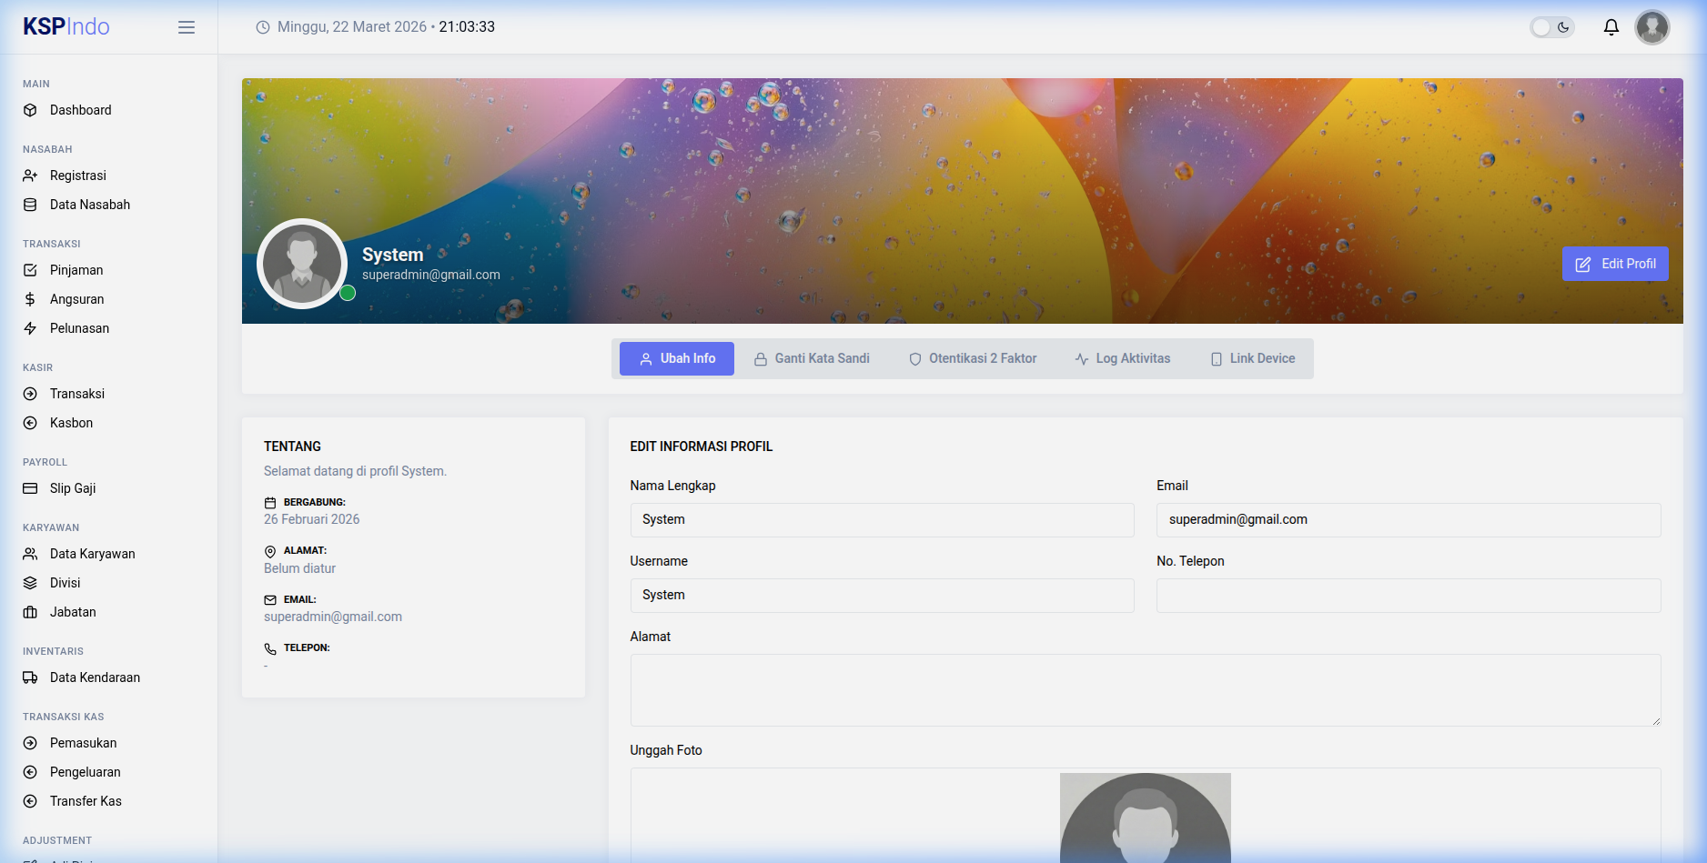Select Transfer Kas under Transaksi Kas
Screen dimensions: 1707x863
[86, 801]
